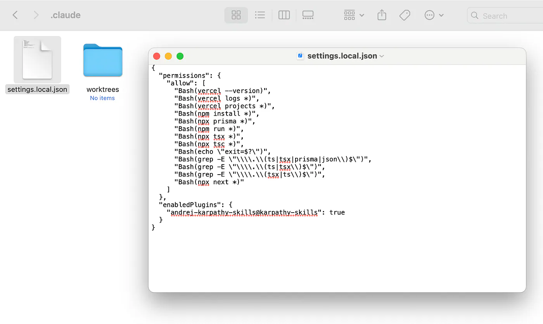Switch Finder to icon view
Viewport: 543px width, 324px height.
click(236, 15)
